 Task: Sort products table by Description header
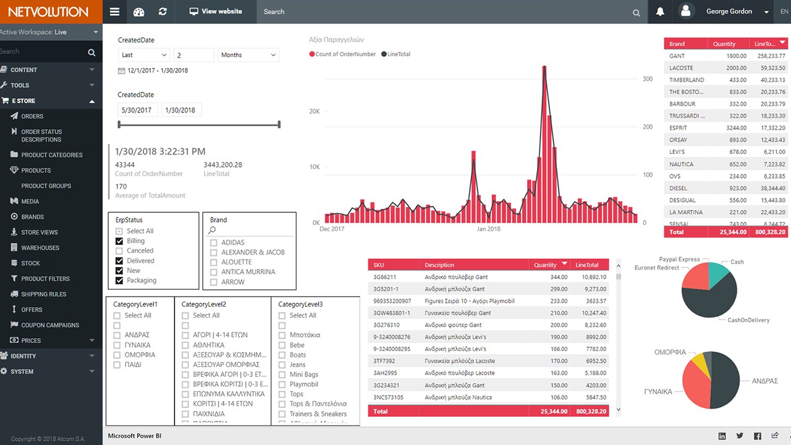click(x=439, y=265)
